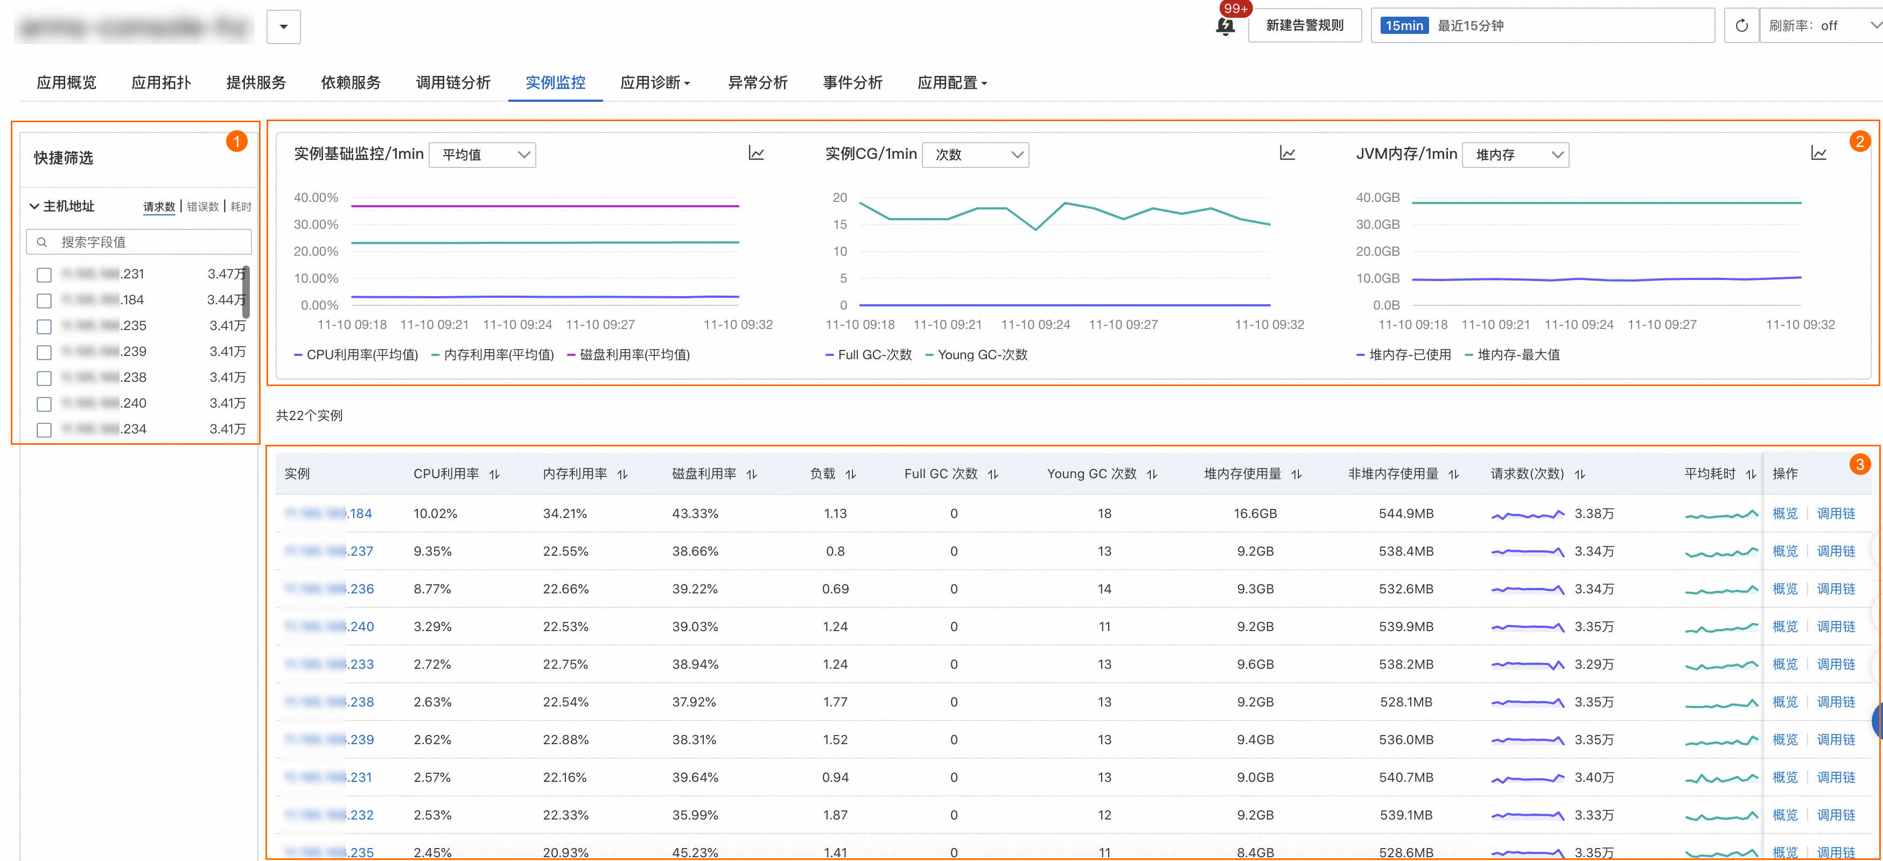The height and width of the screenshot is (861, 1883).
Task: Switch to the 异常分析 tab
Action: click(x=758, y=82)
